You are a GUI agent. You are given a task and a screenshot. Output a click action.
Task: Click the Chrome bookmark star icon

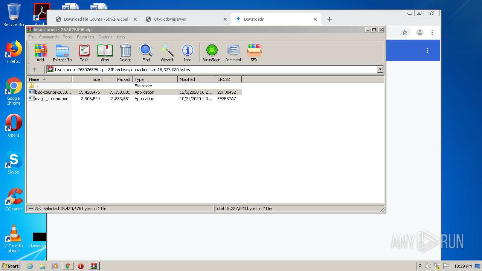point(405,33)
